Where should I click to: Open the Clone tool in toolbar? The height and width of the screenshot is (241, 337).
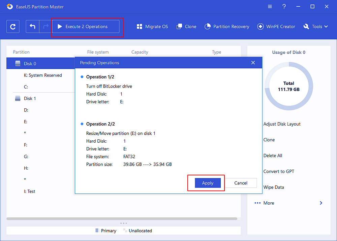tap(186, 27)
